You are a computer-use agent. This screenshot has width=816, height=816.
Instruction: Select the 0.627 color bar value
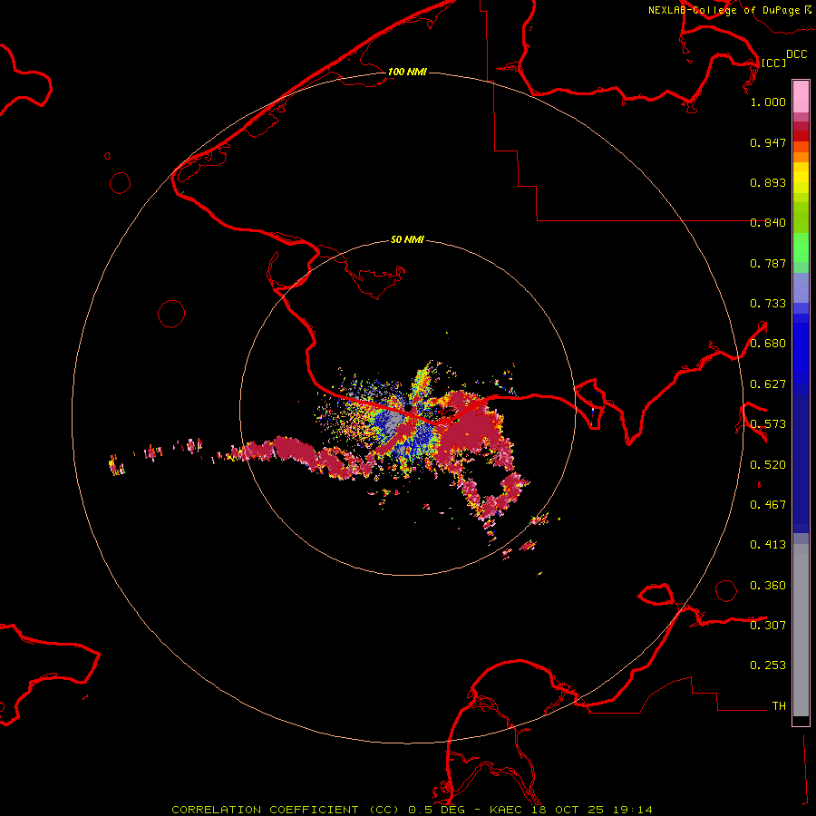768,384
